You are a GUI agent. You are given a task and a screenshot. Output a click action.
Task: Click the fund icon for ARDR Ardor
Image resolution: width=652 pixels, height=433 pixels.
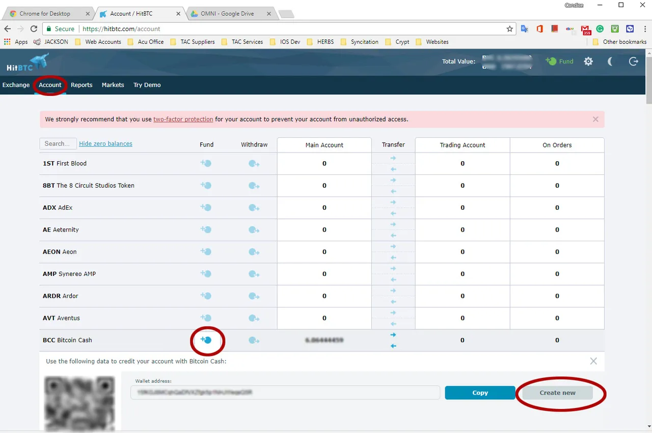pos(206,296)
